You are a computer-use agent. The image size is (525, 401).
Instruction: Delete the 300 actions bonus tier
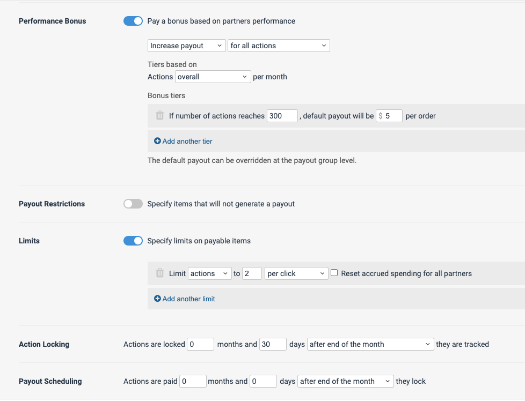159,116
